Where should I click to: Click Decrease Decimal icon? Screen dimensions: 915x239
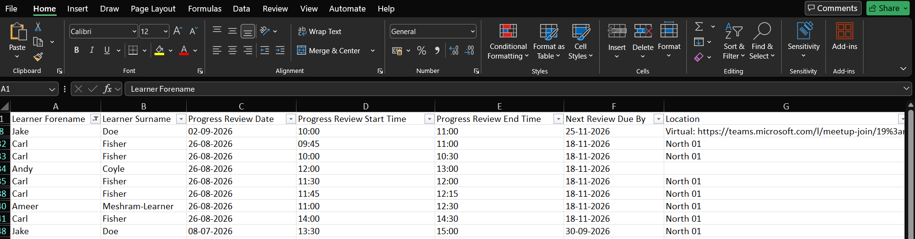click(469, 50)
